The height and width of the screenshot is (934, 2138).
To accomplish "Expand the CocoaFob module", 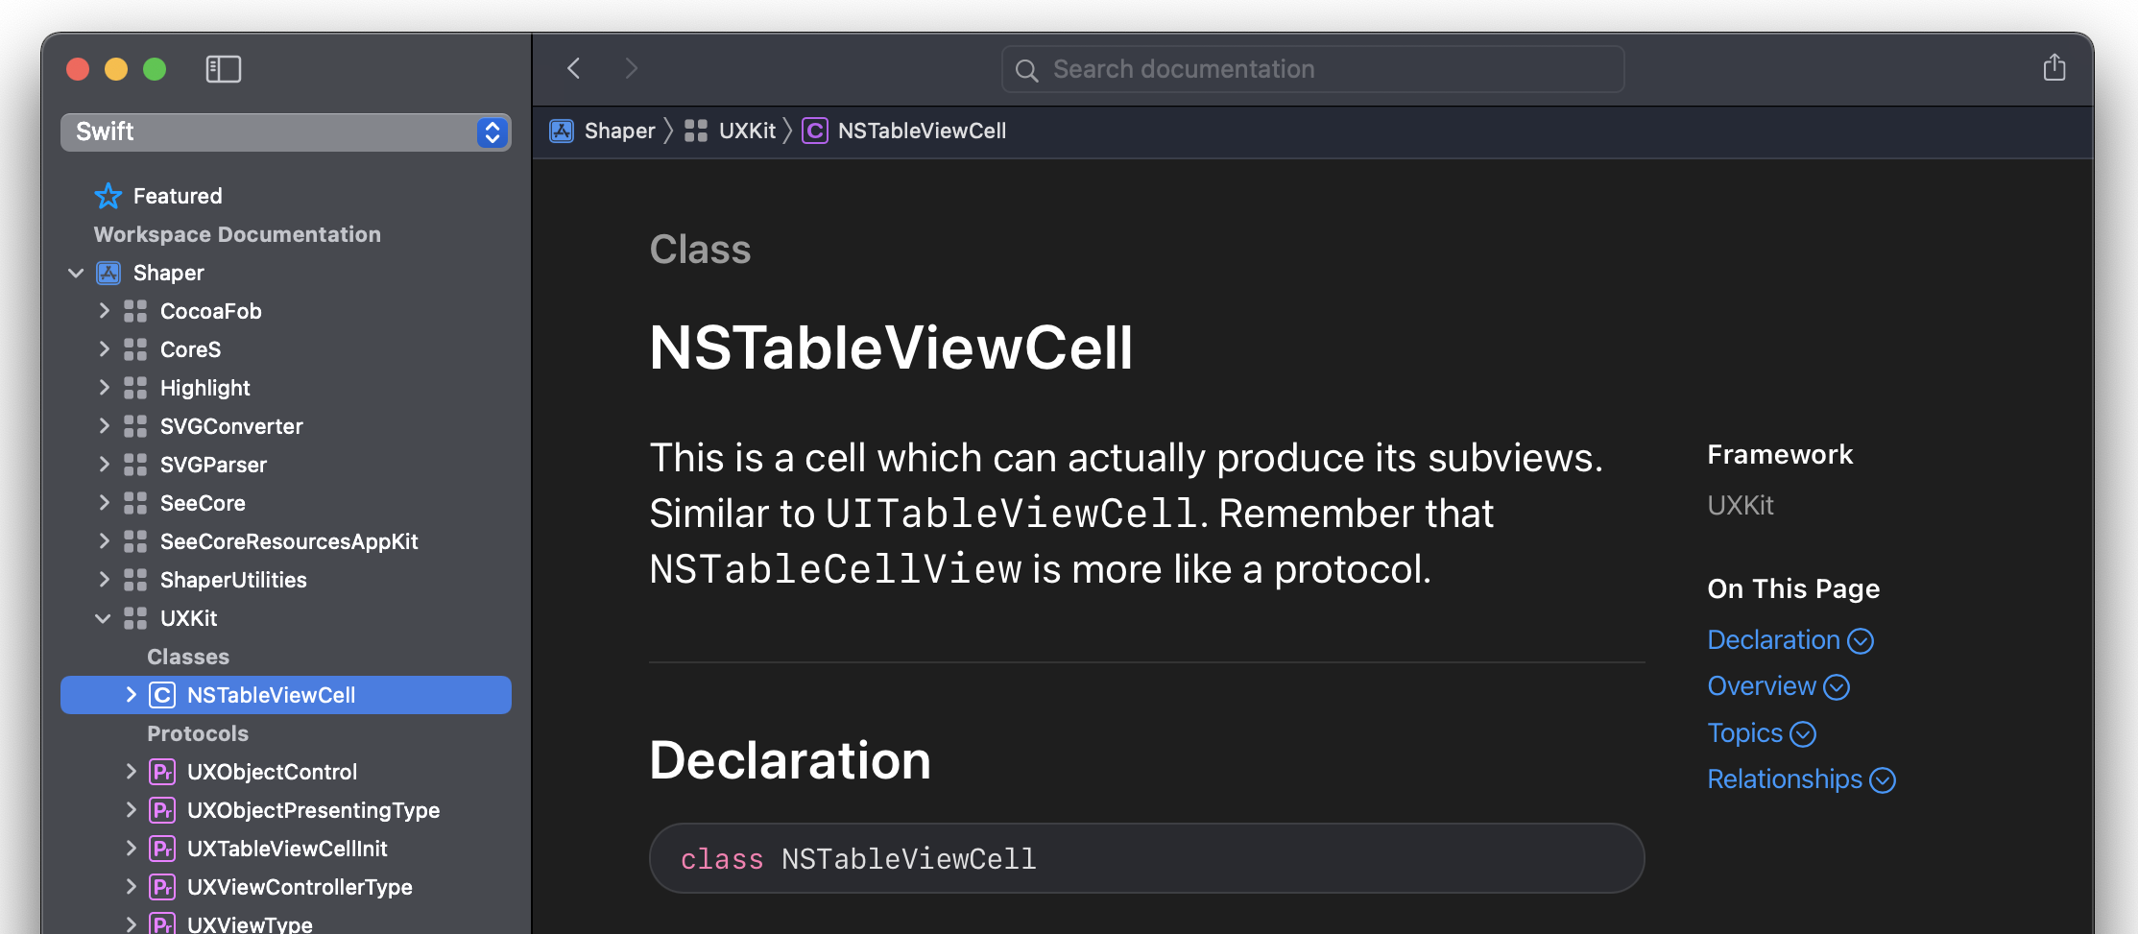I will point(104,311).
